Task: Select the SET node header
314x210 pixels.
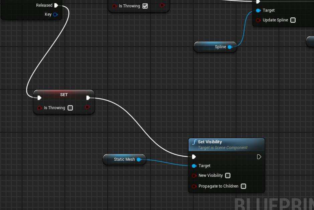Action: point(64,94)
